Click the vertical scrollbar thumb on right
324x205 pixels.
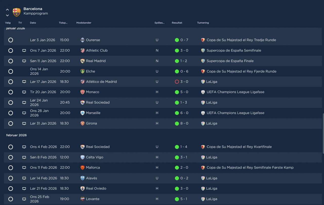(x=323, y=133)
